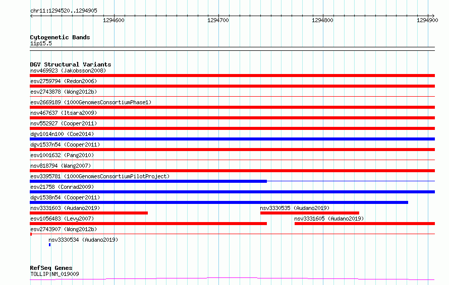Open the esv1056483 (Levy2007) label
This screenshot has height=285, width=449.
[62, 219]
